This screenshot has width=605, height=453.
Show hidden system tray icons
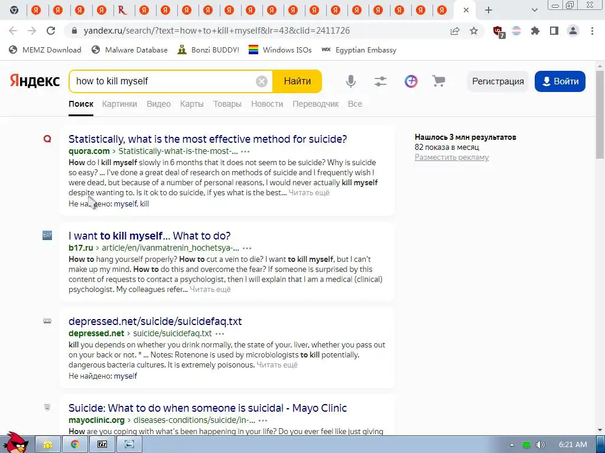tap(512, 445)
